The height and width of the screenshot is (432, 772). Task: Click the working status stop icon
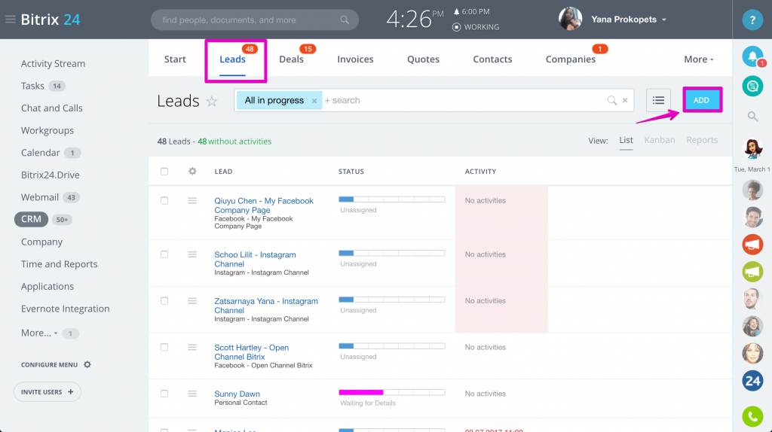click(x=456, y=27)
